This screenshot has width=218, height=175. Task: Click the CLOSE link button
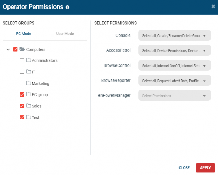(x=184, y=168)
